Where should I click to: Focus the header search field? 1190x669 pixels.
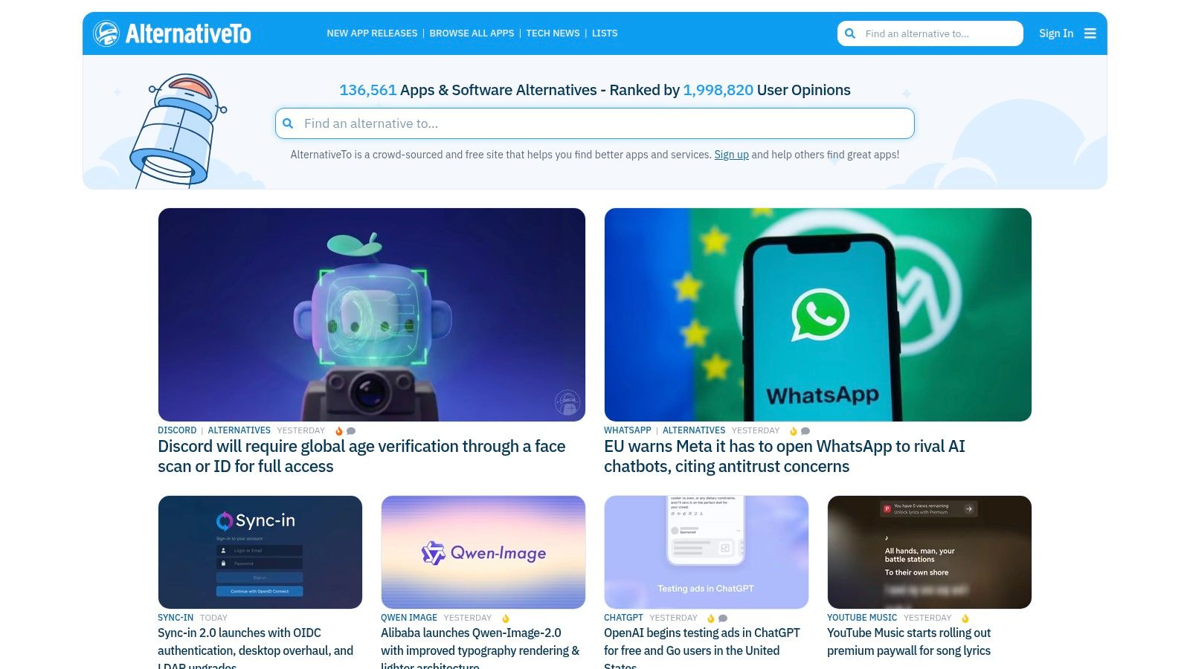click(x=930, y=33)
